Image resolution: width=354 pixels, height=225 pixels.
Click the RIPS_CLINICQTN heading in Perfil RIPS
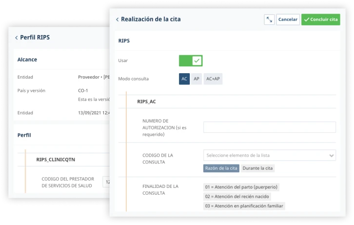[x=56, y=160]
